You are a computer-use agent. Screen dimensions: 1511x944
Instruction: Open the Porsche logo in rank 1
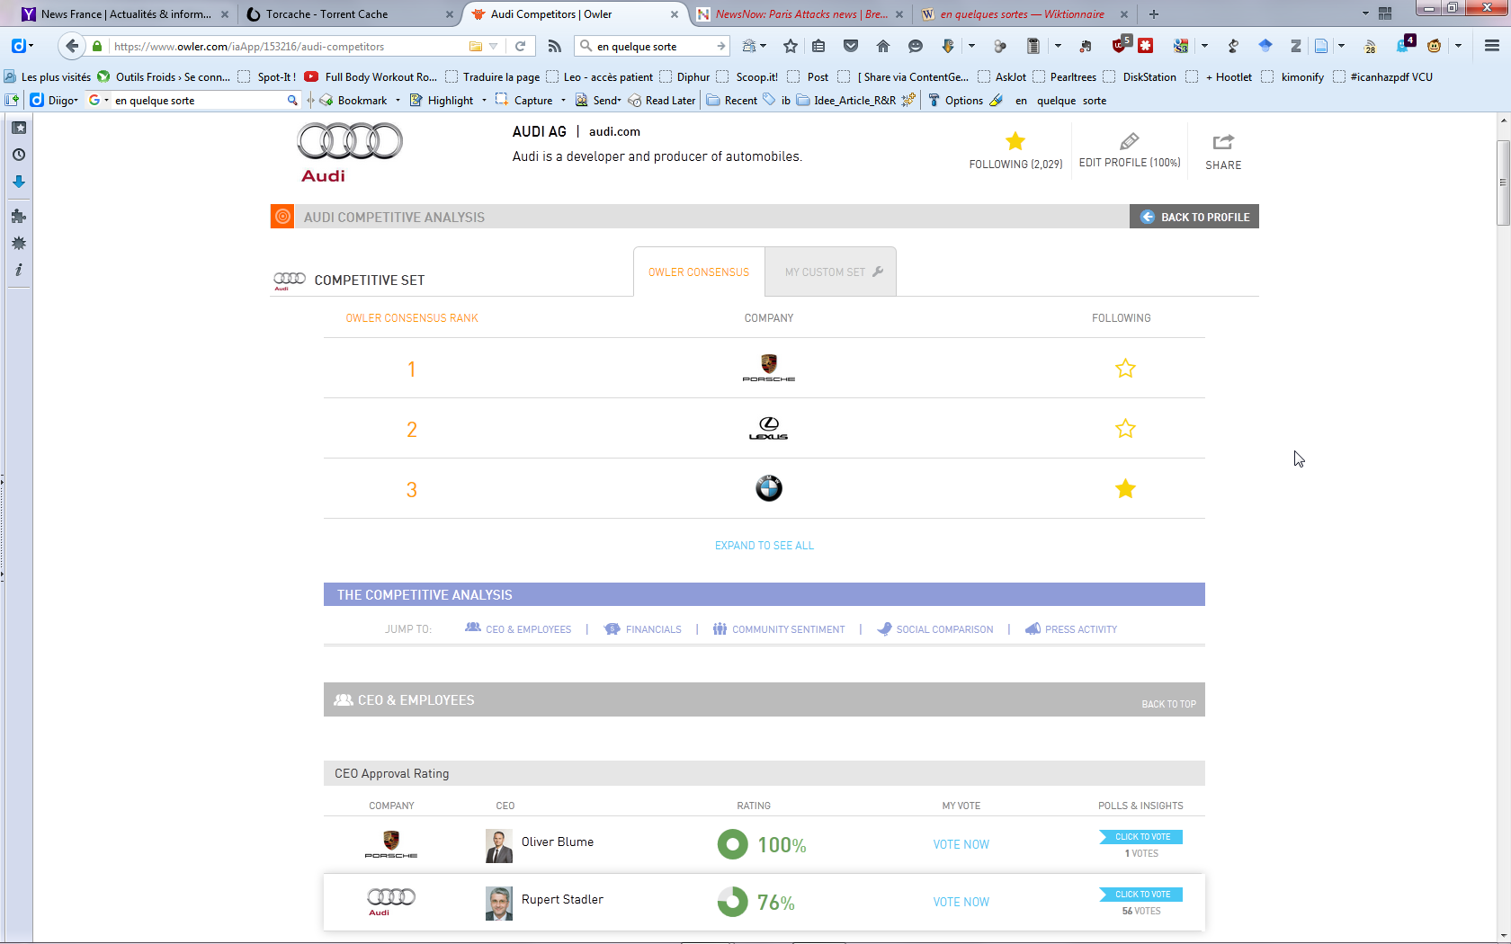769,368
